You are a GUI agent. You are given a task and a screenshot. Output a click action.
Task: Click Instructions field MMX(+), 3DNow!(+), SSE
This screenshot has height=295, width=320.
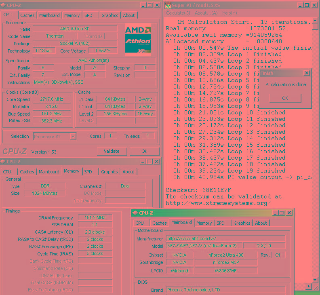[x=94, y=82]
